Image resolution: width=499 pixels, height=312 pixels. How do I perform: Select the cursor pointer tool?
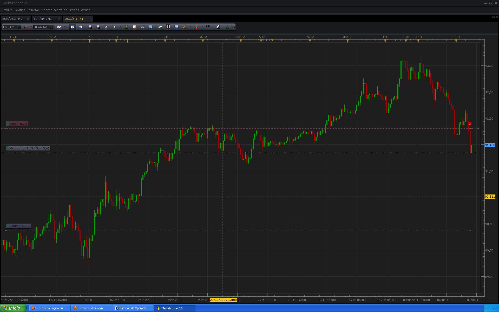coord(106,27)
